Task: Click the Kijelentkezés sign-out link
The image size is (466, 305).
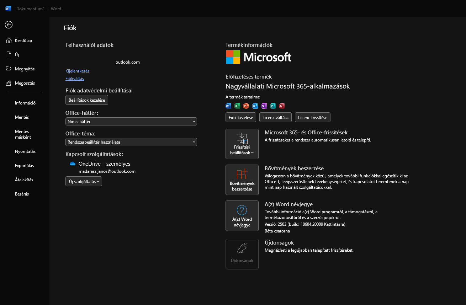Action: 77,71
